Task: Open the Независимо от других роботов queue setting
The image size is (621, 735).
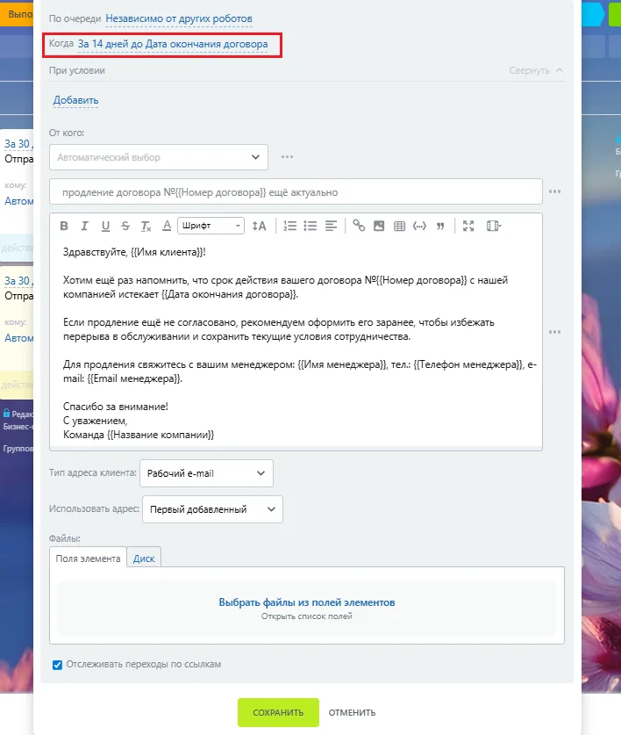Action: coord(179,18)
